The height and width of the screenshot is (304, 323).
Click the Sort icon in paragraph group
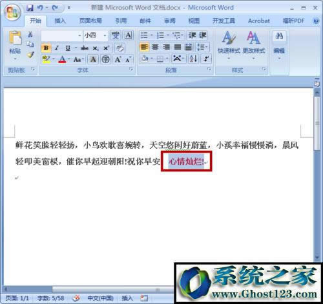(193, 59)
